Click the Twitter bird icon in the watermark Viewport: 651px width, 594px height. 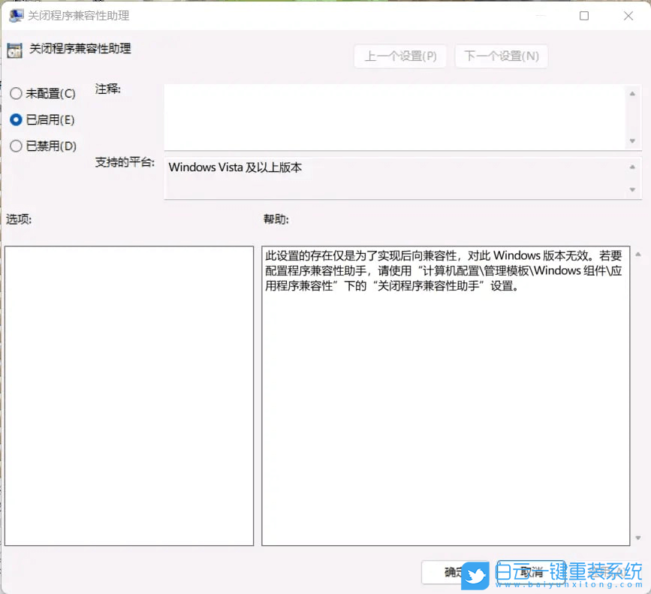pos(474,573)
